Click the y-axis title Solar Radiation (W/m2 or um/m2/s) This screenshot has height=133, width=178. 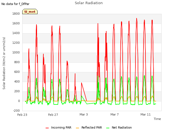4,63
